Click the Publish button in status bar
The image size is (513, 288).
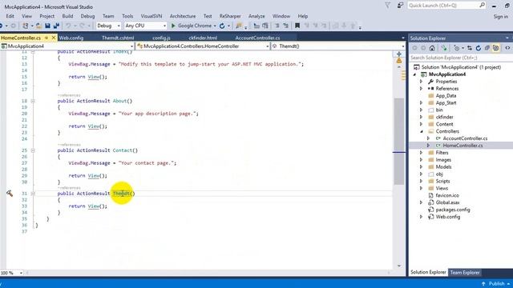(x=496, y=283)
